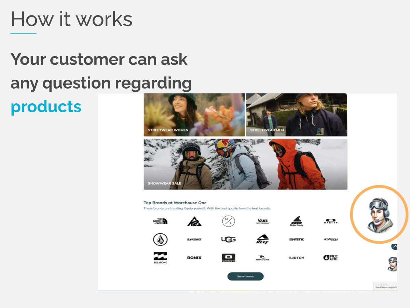This screenshot has height=308, width=410.
Task: Open the Streetwear Women banner
Action: point(194,115)
